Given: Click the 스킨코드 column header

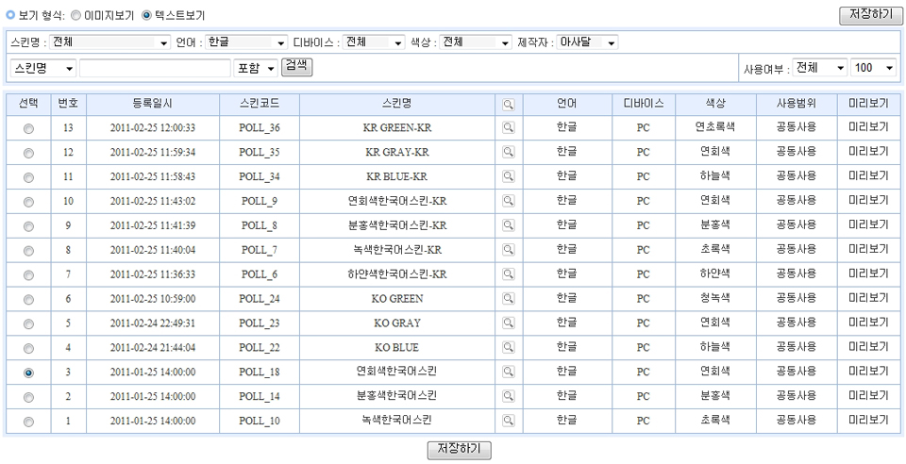Looking at the screenshot, I should click(259, 103).
